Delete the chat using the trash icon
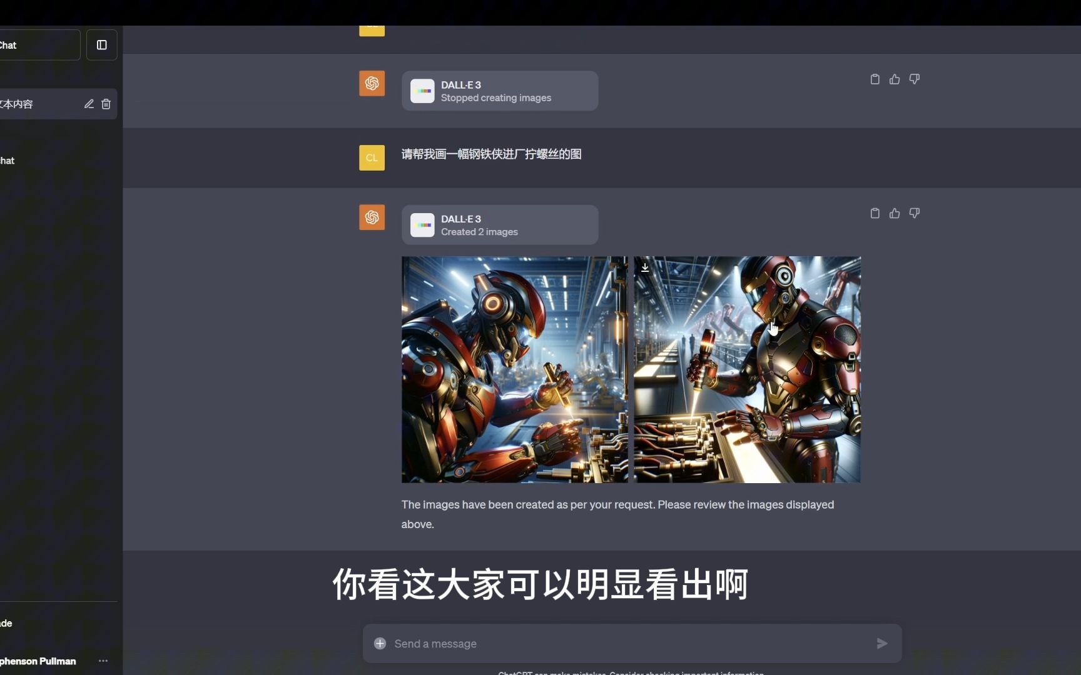The width and height of the screenshot is (1081, 675). (x=106, y=104)
